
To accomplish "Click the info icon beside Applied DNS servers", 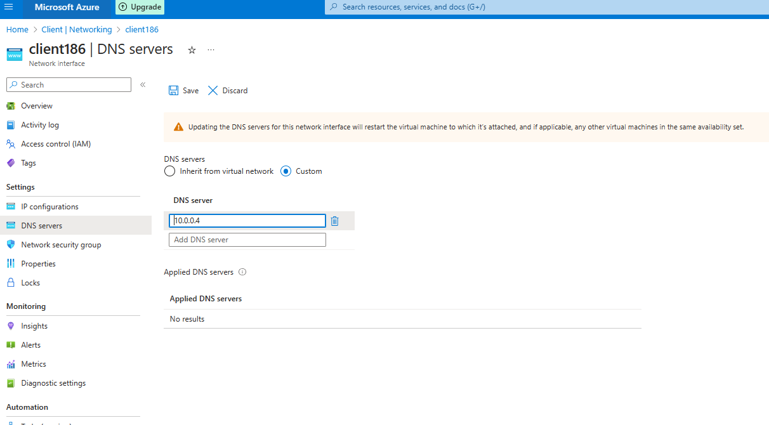I will click(x=242, y=271).
